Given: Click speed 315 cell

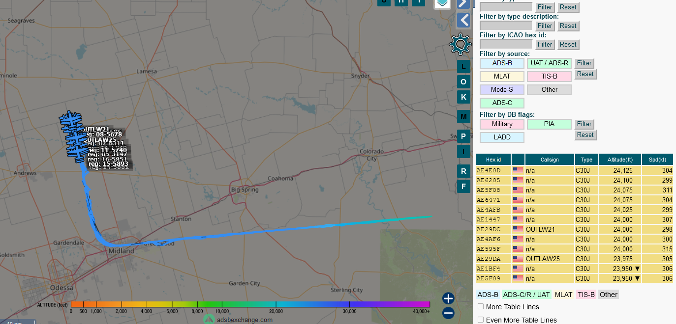Looking at the screenshot, I should [657, 249].
